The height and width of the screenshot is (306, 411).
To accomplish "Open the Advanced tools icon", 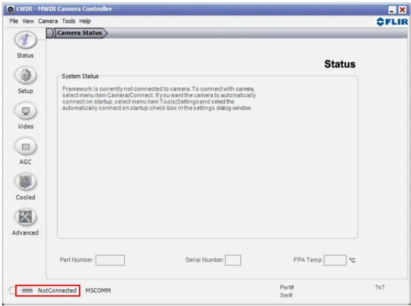I will pyautogui.click(x=25, y=217).
